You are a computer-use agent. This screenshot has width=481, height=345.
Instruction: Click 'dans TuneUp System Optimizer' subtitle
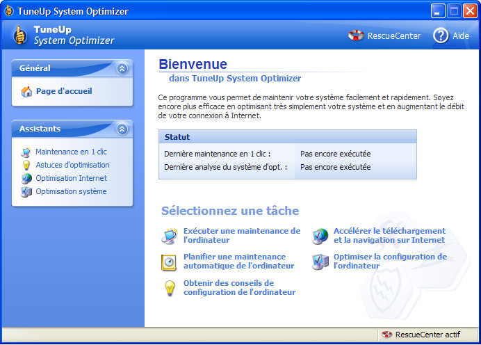235,79
